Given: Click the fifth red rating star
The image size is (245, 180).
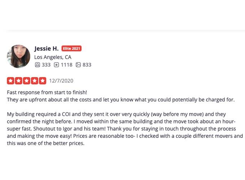Looking at the screenshot, I should (43, 81).
